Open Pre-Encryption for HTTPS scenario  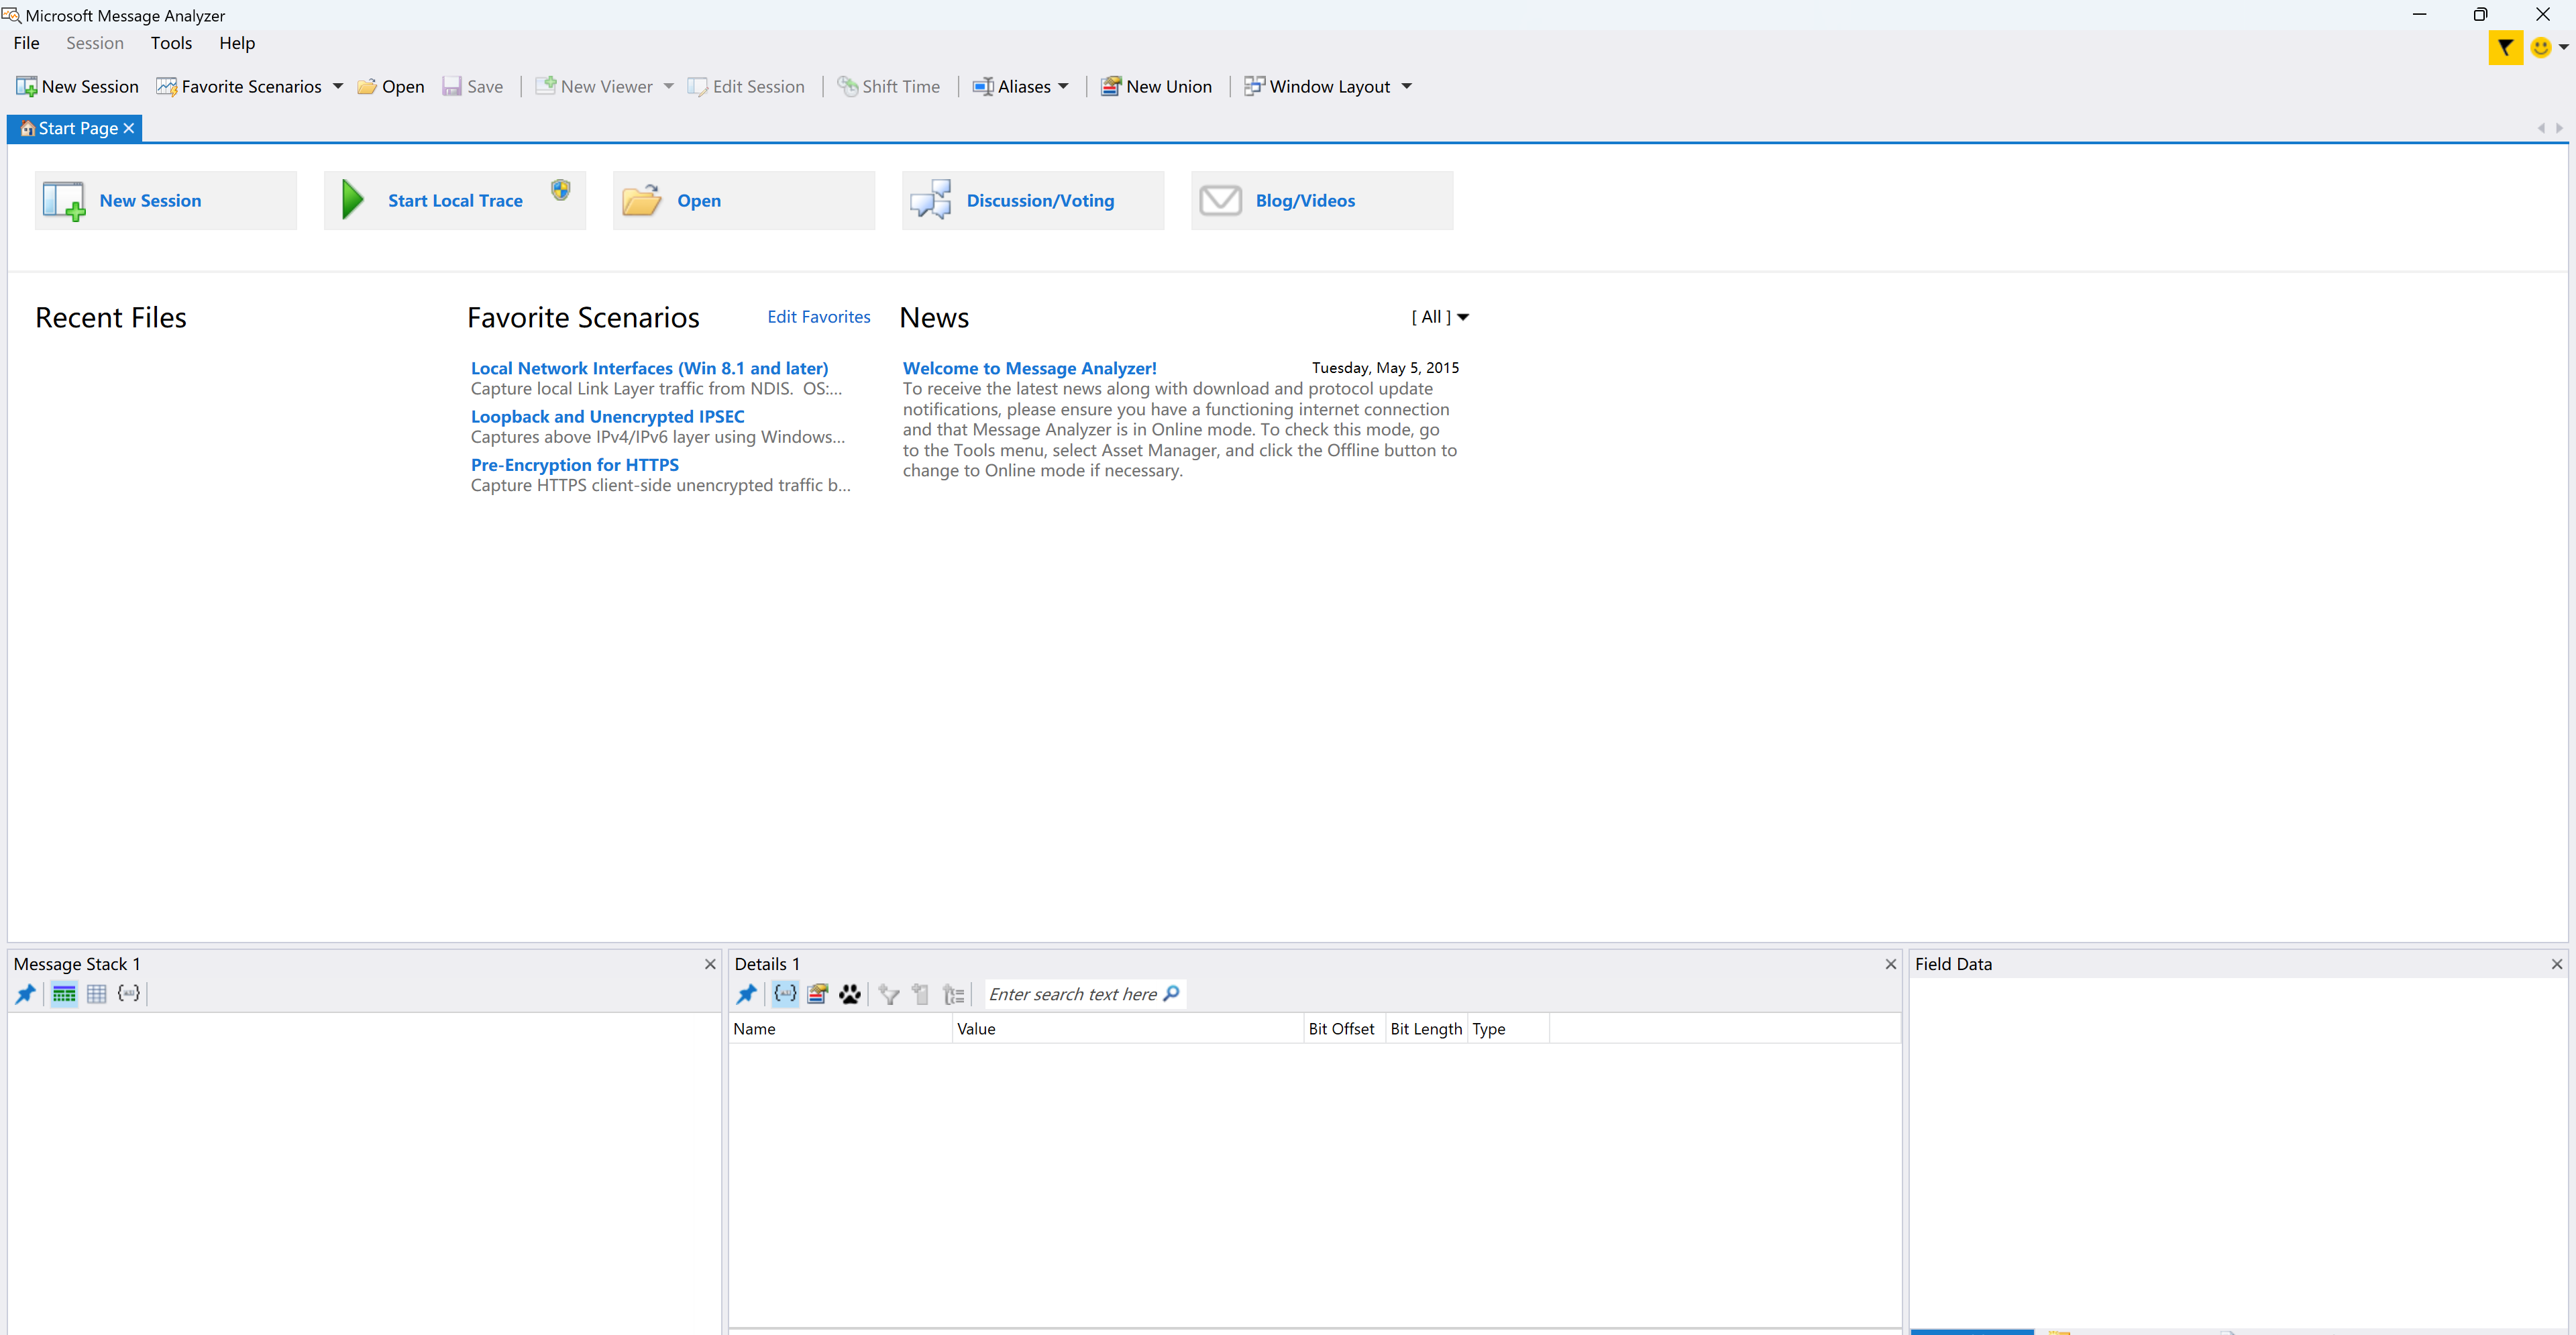574,465
